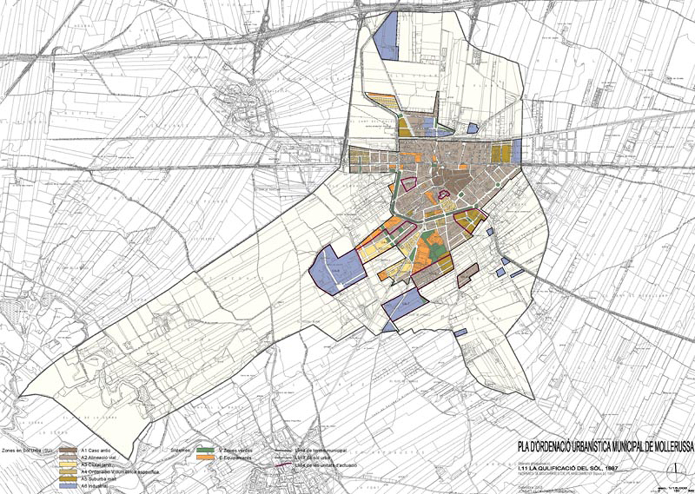Viewport: 695px width, 494px height.
Task: Click the brown A1 Casc antic legend swatch
Action: point(68,450)
